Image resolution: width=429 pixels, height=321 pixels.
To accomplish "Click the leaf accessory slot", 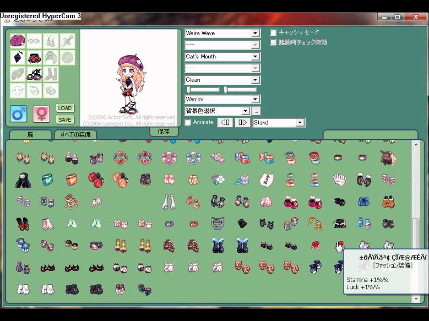I will 34,91.
